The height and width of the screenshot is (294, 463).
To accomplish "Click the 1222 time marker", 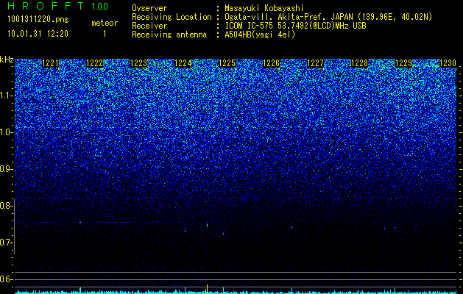I will (x=94, y=63).
